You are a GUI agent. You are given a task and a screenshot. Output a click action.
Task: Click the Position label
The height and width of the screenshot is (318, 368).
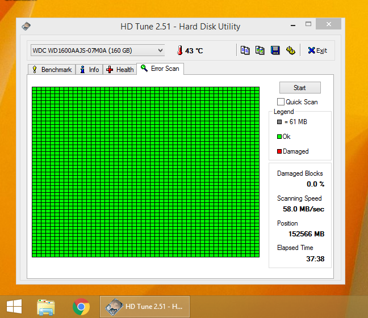click(287, 223)
